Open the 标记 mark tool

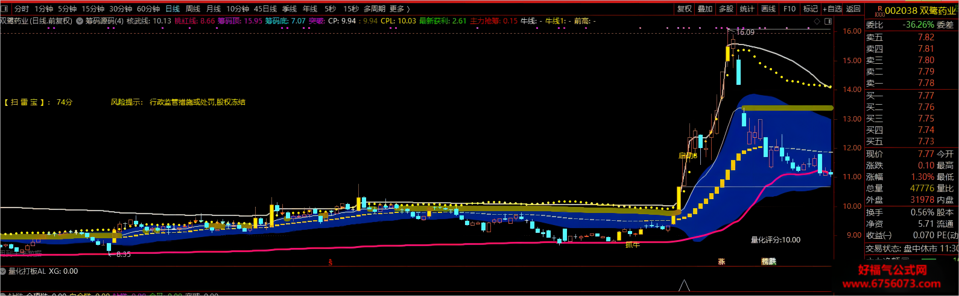coord(811,9)
